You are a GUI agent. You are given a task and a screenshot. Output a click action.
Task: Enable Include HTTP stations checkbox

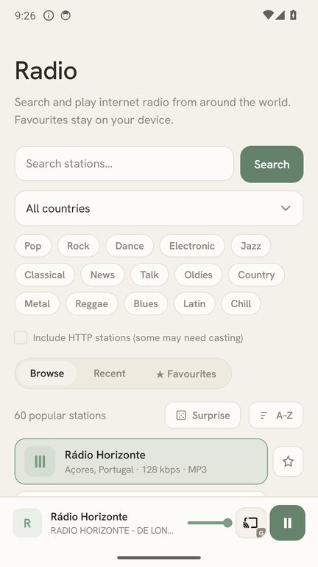coord(21,337)
